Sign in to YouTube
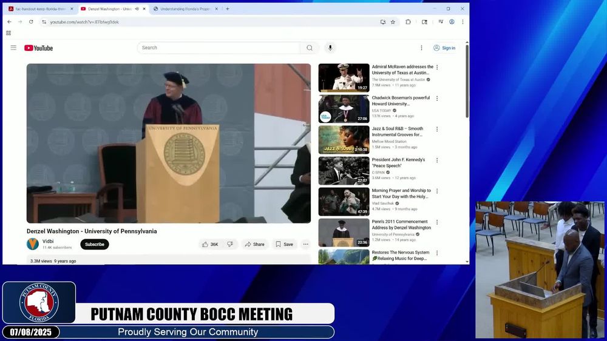 (444, 48)
